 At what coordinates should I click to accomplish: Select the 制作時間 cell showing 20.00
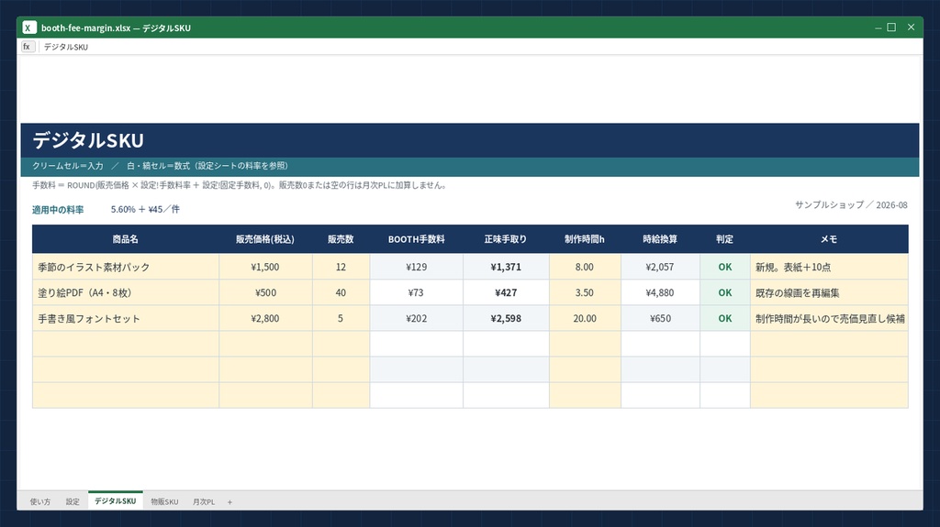point(585,319)
